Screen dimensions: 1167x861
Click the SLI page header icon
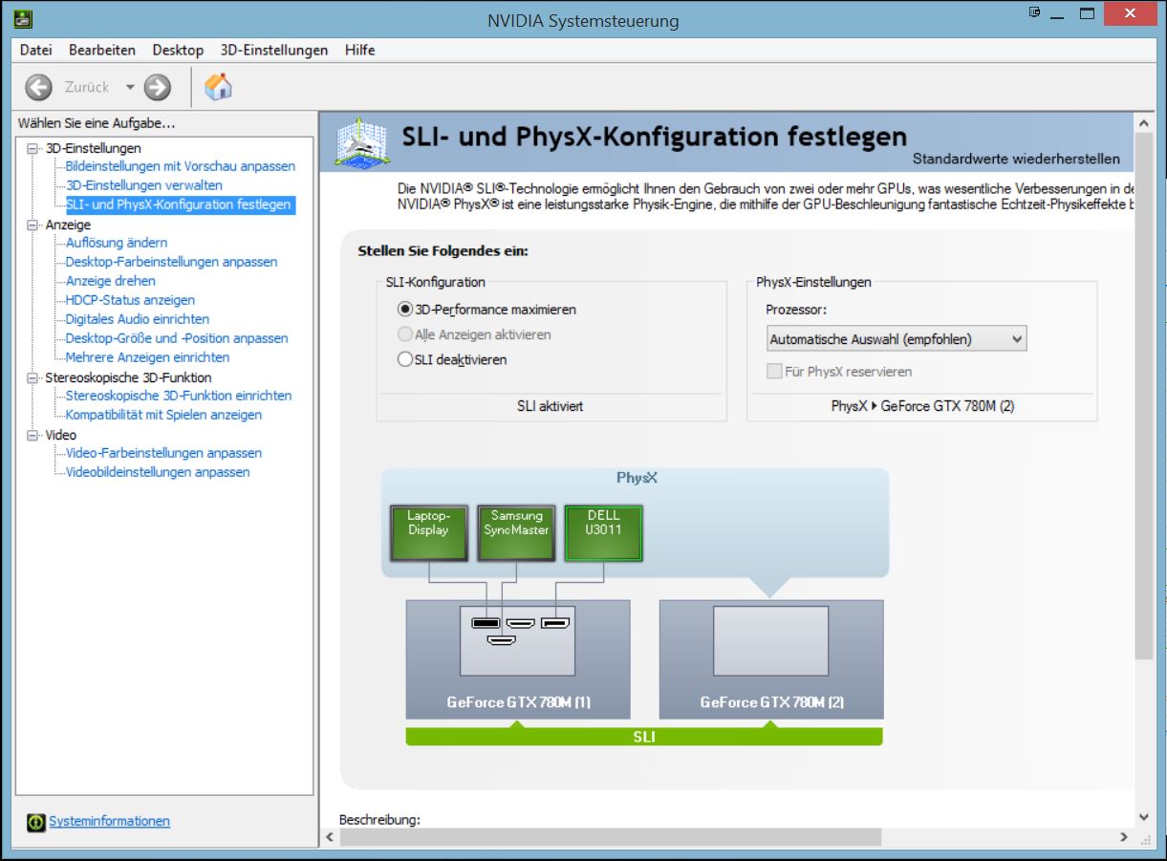pyautogui.click(x=362, y=142)
